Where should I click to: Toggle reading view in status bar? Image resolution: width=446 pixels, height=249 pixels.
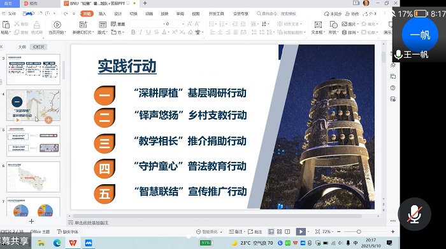(x=287, y=232)
